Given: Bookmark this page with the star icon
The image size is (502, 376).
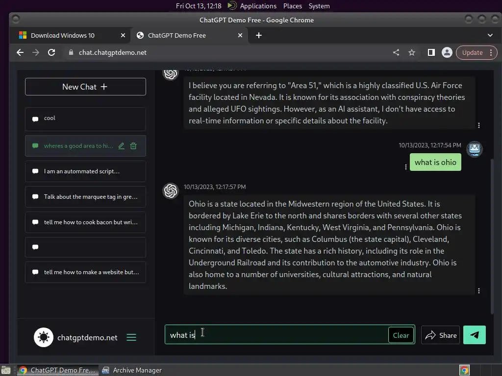Looking at the screenshot, I should (x=412, y=52).
